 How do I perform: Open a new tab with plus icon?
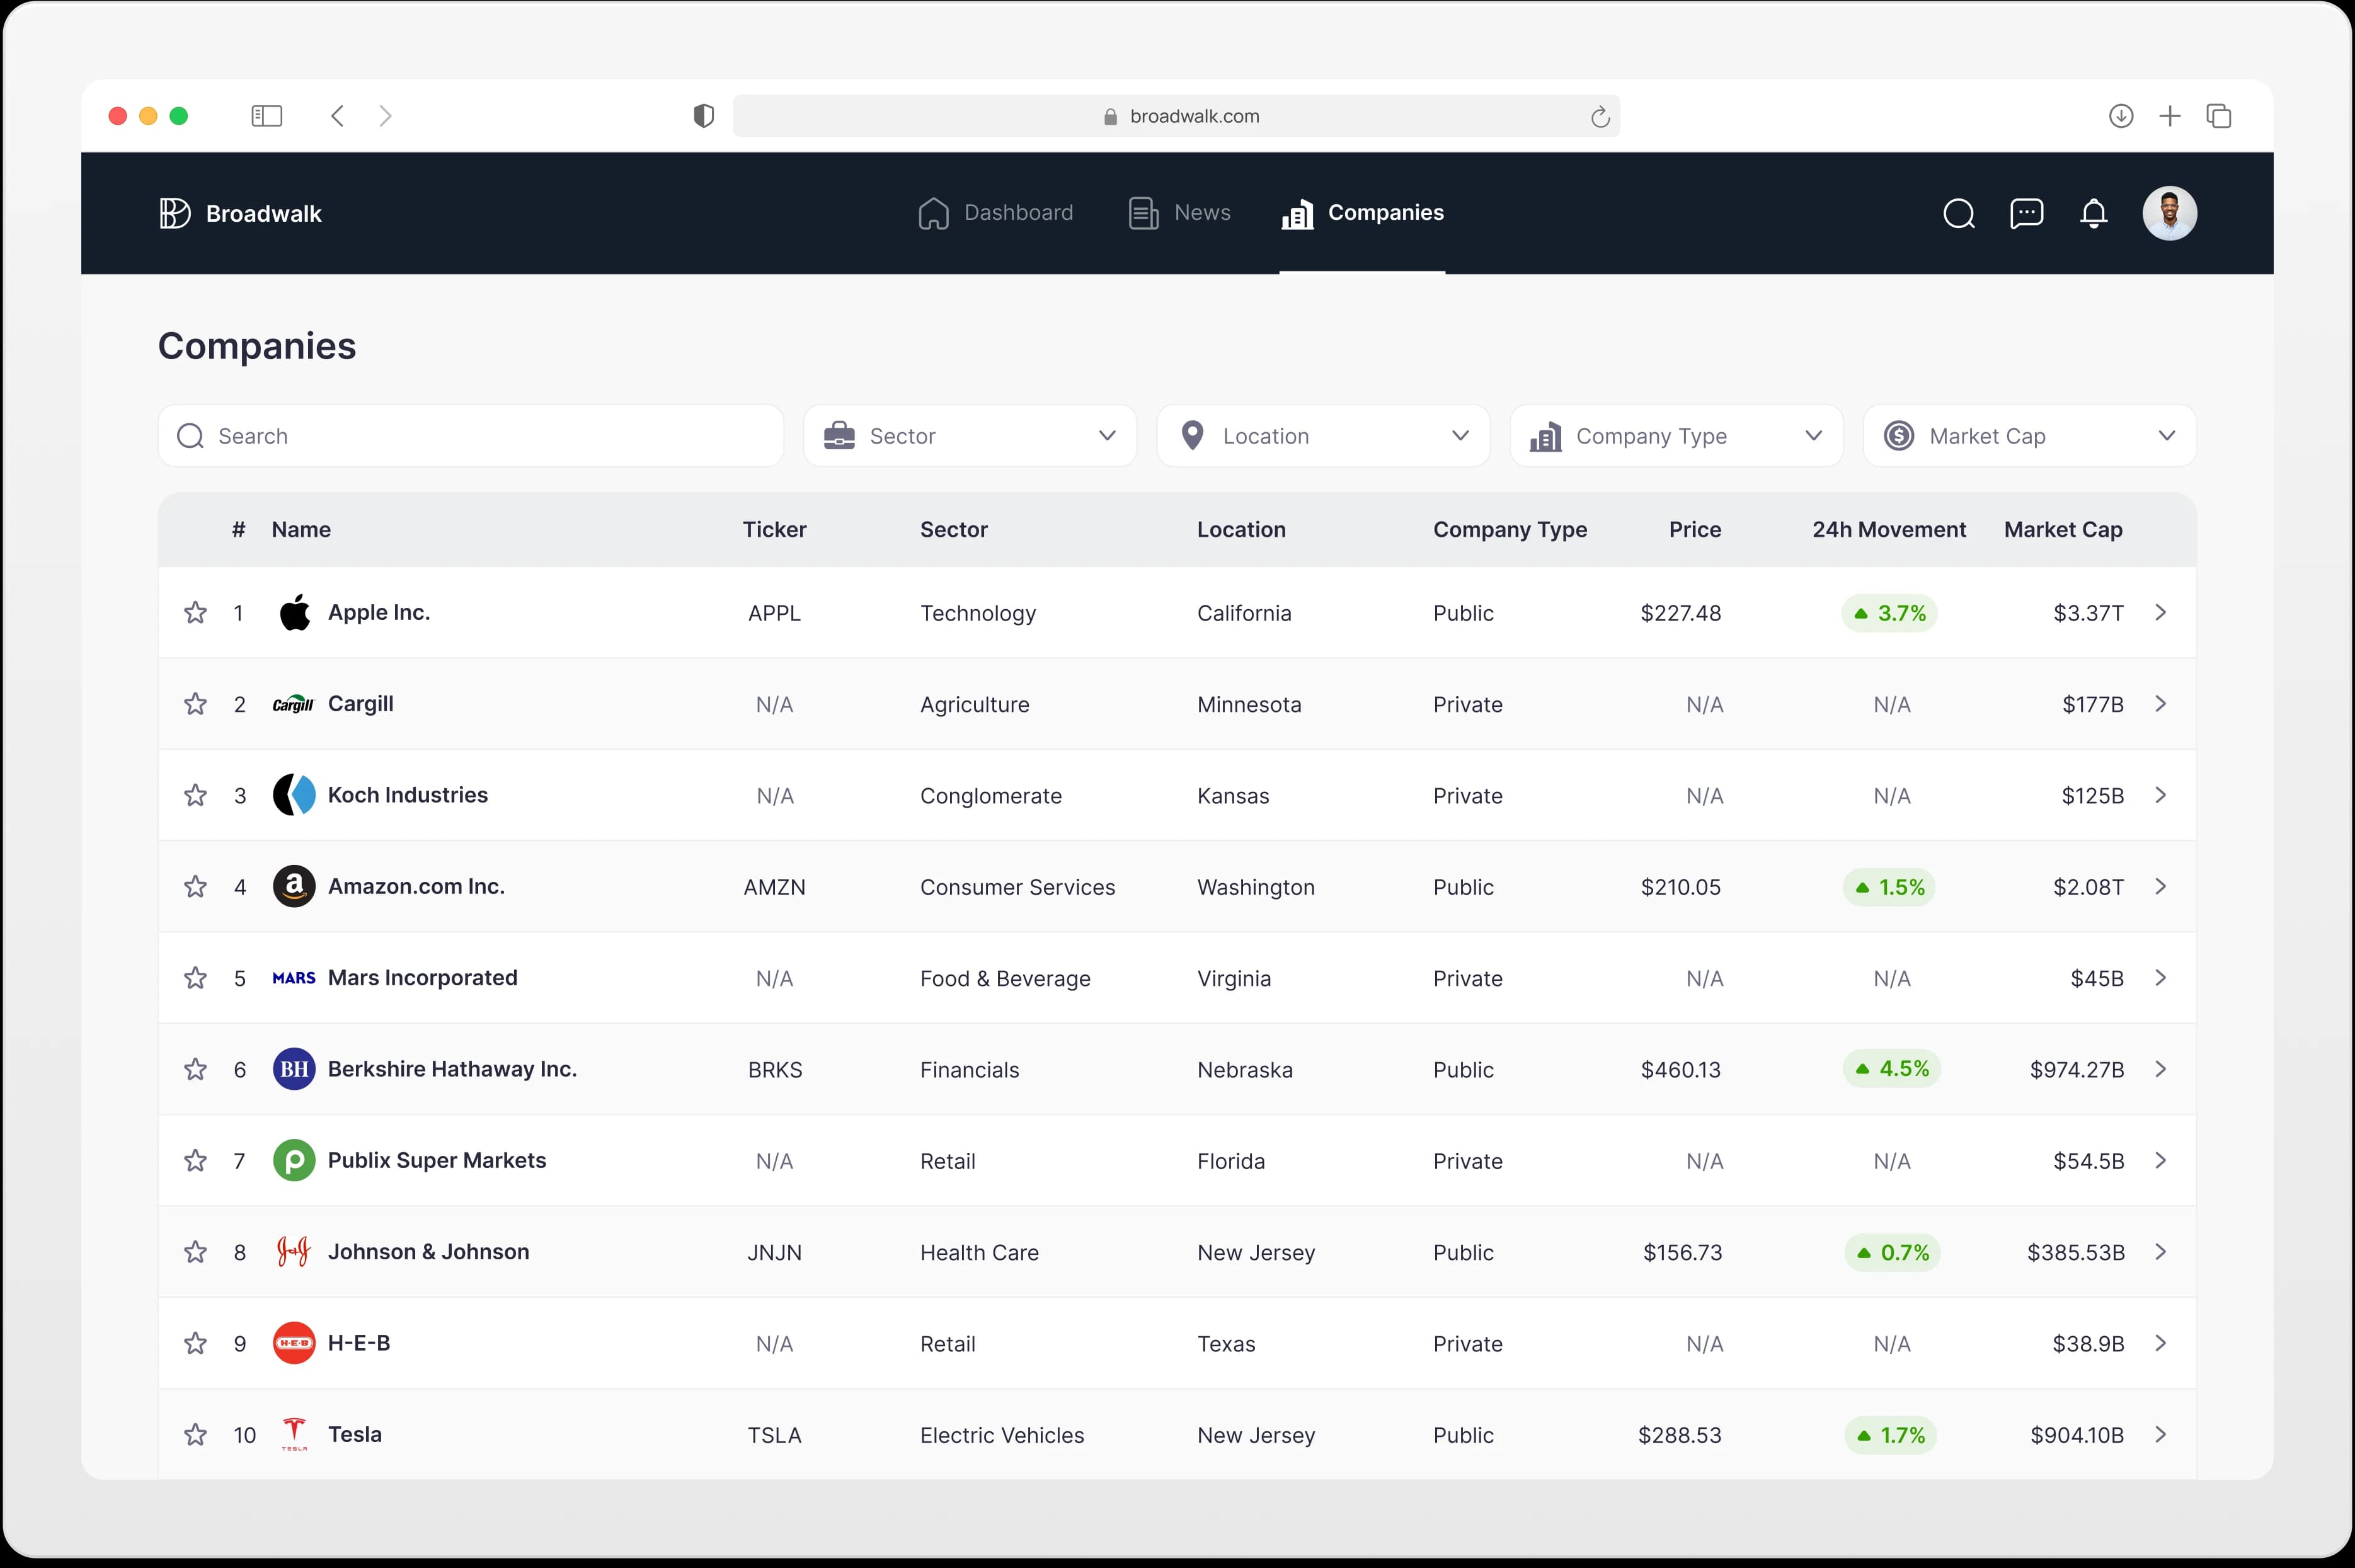click(2170, 116)
